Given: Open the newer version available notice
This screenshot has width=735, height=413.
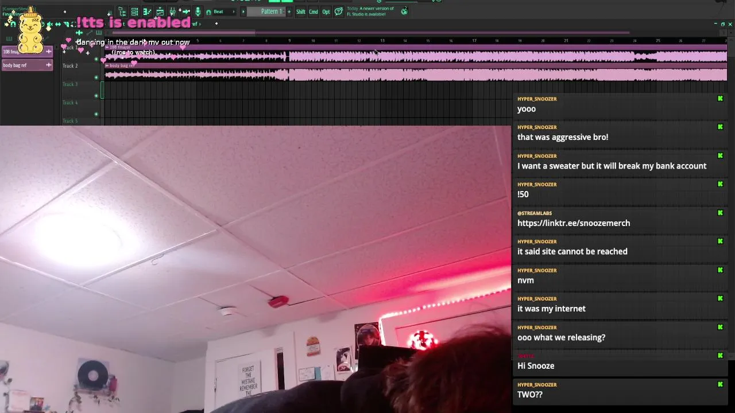Looking at the screenshot, I should click(370, 11).
